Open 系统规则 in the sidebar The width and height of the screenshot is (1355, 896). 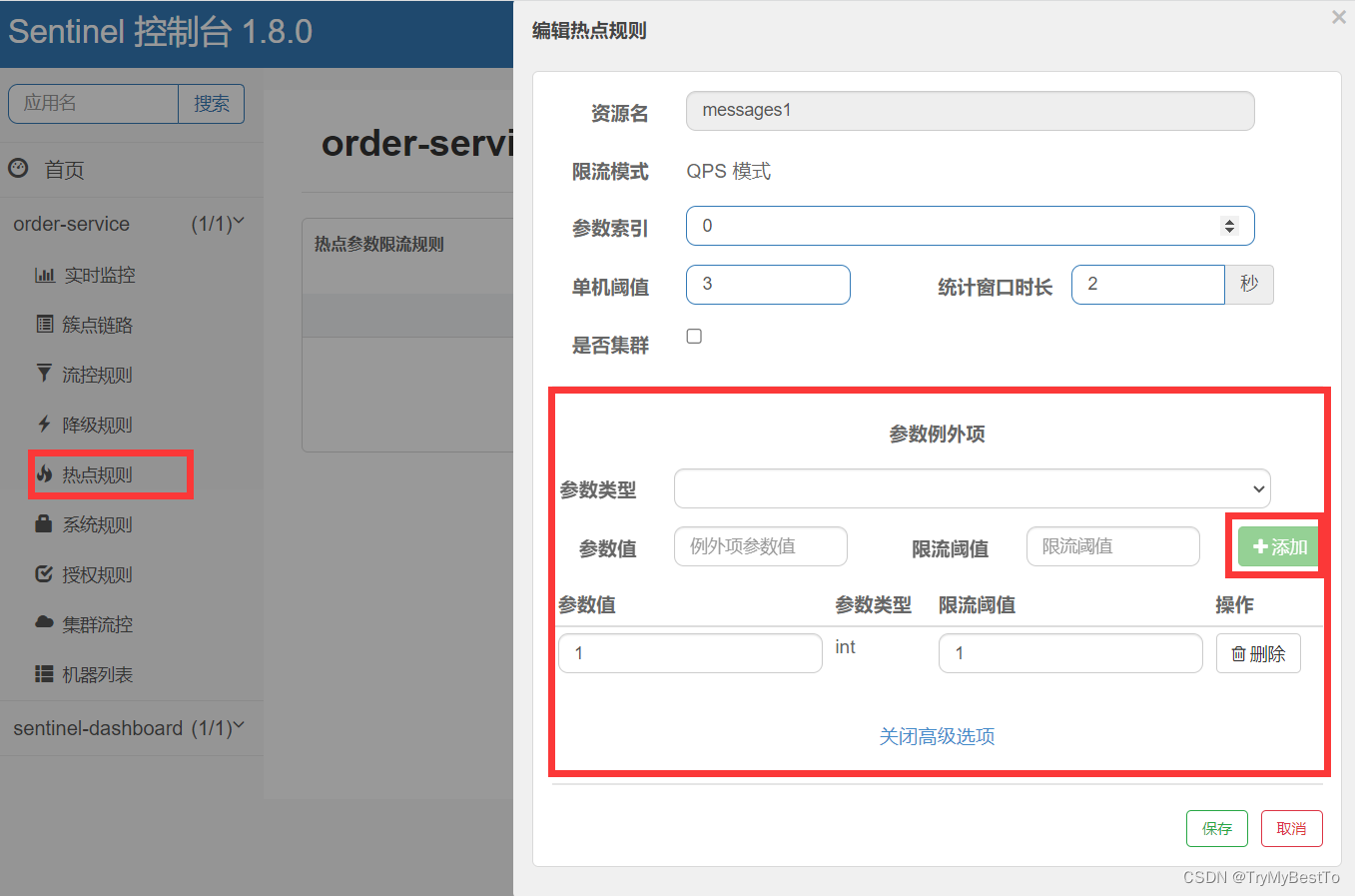pos(97,524)
